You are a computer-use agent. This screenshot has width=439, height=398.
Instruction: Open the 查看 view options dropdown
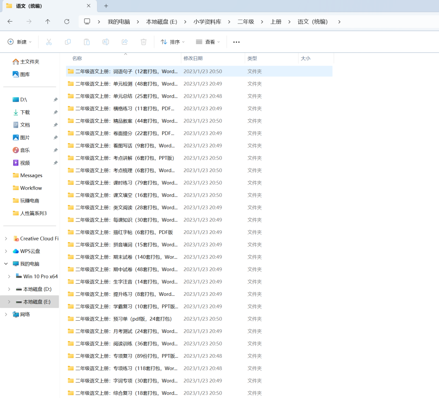coord(208,42)
